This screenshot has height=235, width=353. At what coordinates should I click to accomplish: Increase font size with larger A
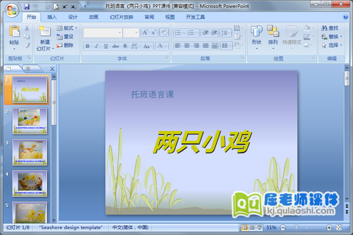145,33
